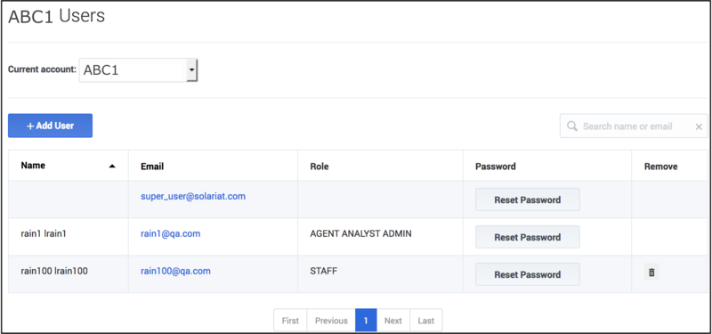Viewport: 712px width, 334px height.
Task: Open rain100@qa.com user link
Action: [x=175, y=271]
